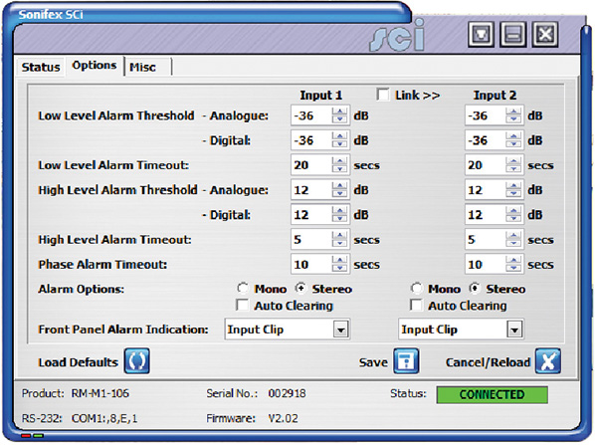Click the Front Panel Alarm Indication label
Screen dimensions: 595x445
point(123,330)
